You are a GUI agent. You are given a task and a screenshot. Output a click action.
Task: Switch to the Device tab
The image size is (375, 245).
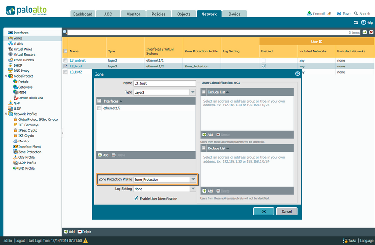coord(234,14)
